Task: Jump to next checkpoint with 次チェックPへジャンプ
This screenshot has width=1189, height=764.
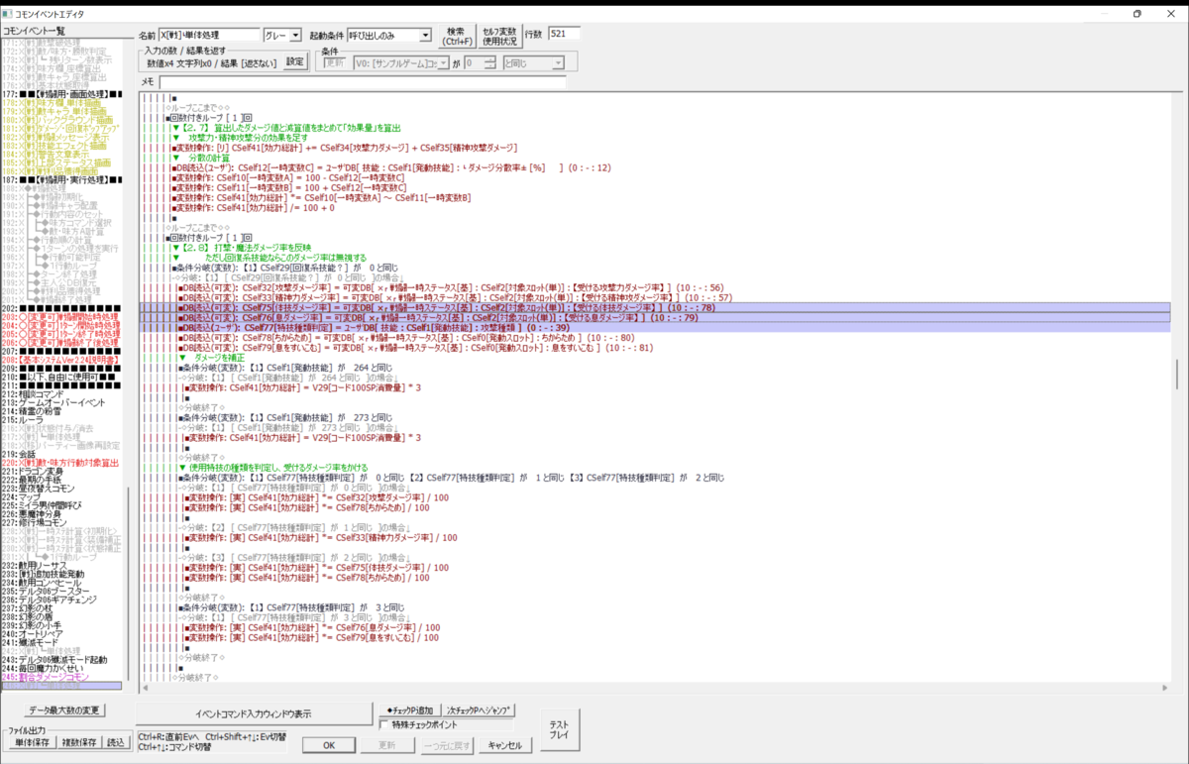Action: point(479,710)
